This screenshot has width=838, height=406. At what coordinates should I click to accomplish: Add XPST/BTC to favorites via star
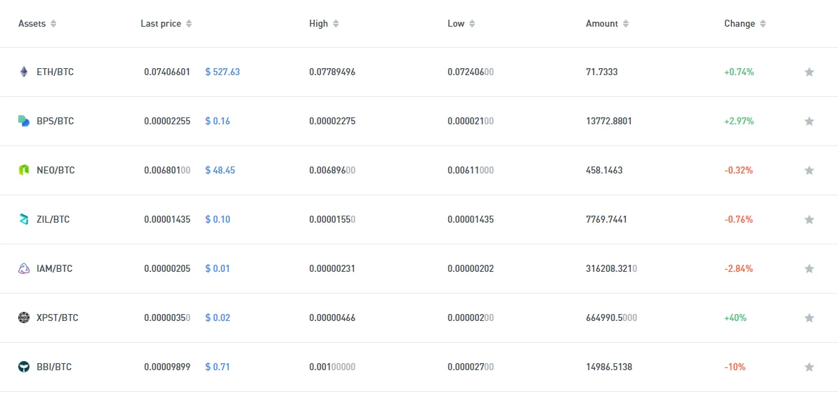click(x=809, y=317)
